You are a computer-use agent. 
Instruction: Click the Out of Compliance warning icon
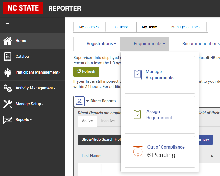(138, 152)
